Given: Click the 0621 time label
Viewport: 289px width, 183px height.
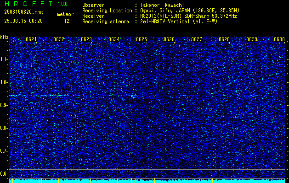Looking at the screenshot, I should [x=31, y=39].
